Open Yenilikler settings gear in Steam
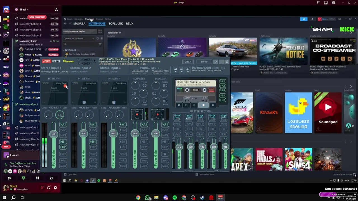This screenshot has height=201, width=358. tap(120, 33)
